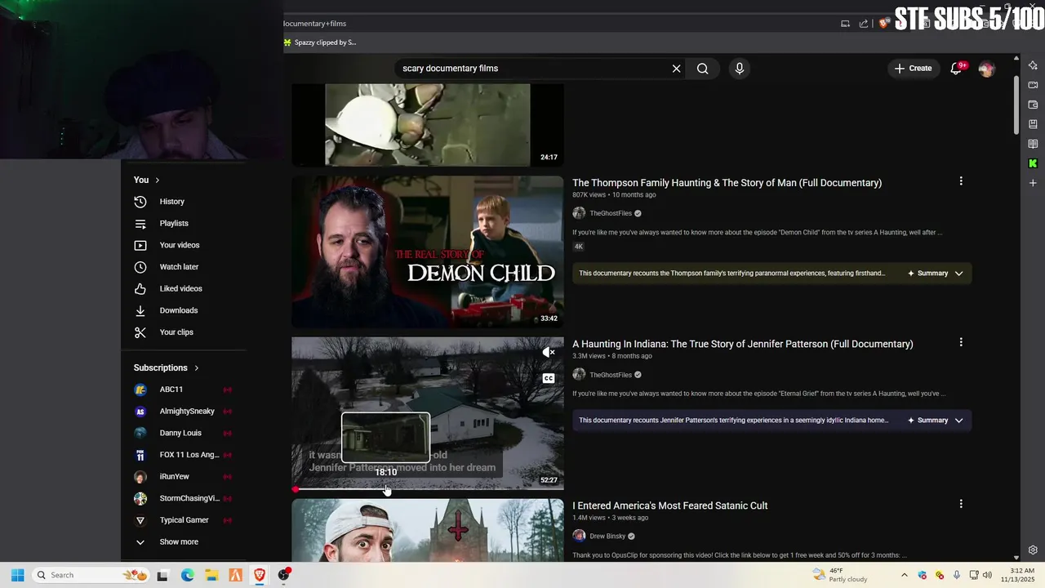Click the Satanic Cult video thumbnail
The height and width of the screenshot is (588, 1045).
click(428, 530)
